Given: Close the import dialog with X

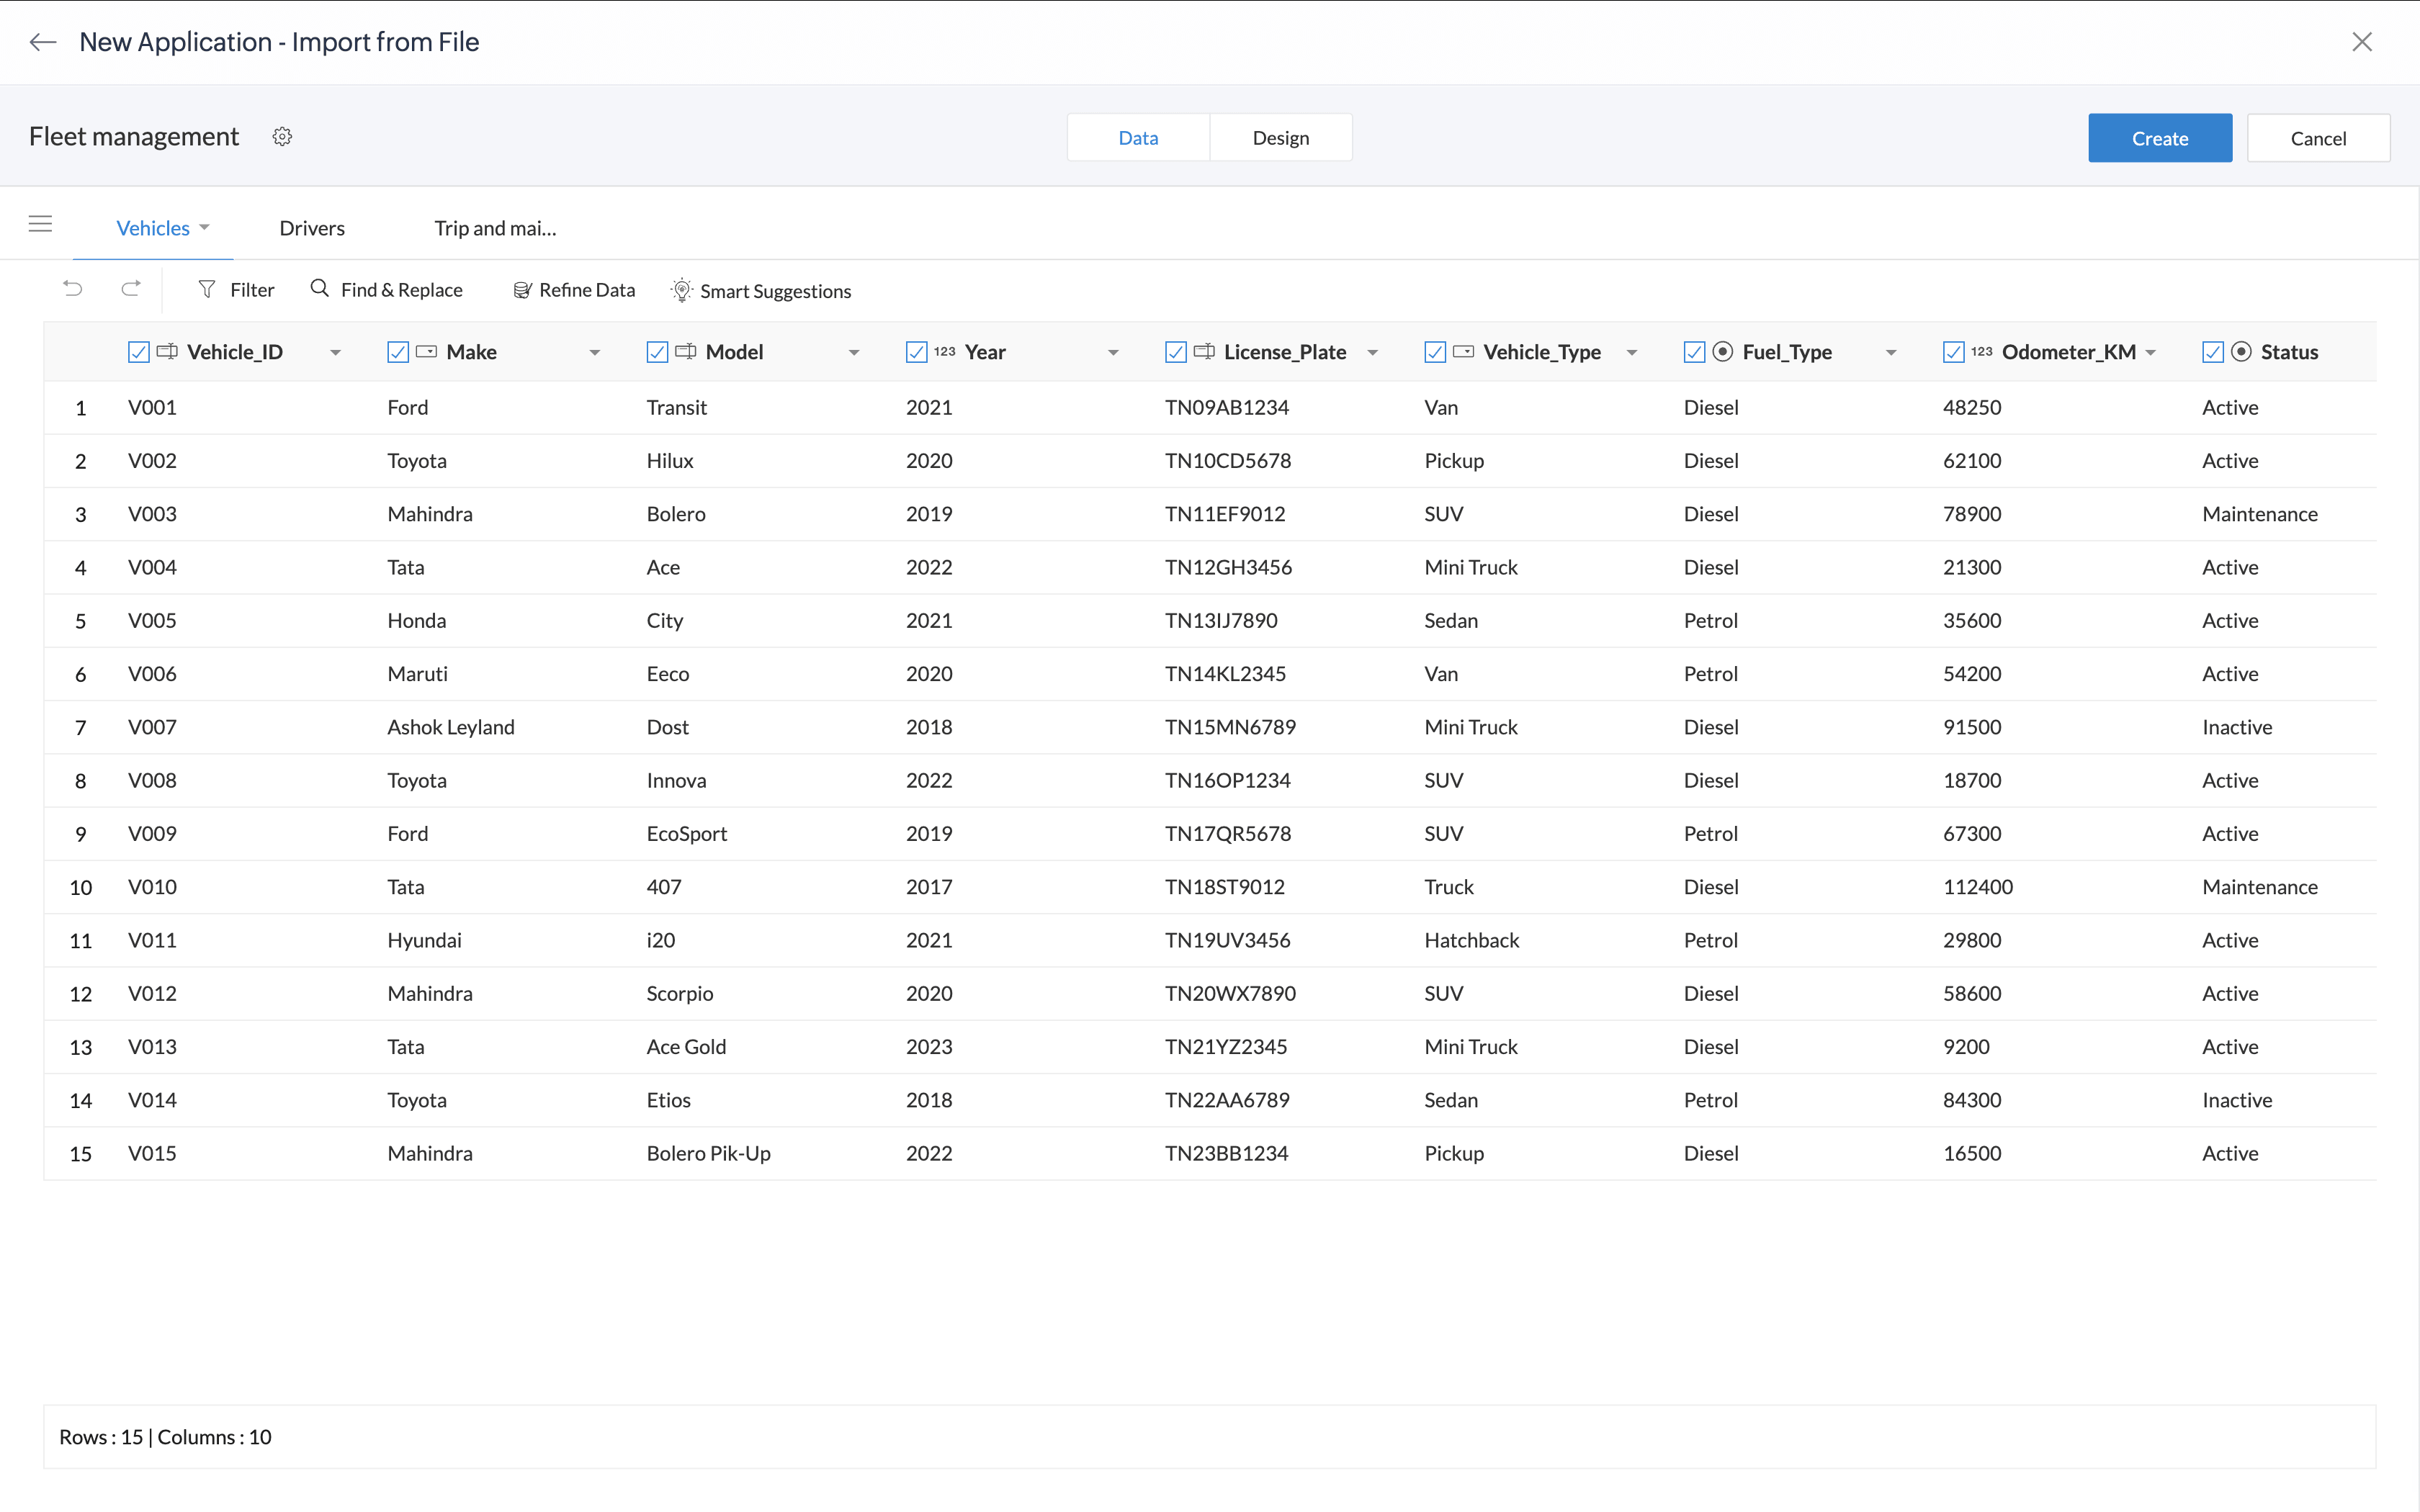Looking at the screenshot, I should click(x=2362, y=42).
